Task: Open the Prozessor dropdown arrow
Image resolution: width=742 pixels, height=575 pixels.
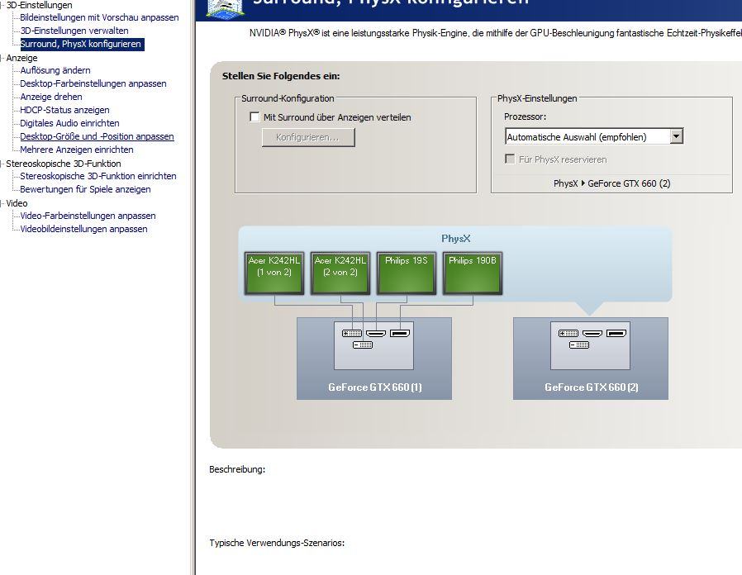Action: 677,136
